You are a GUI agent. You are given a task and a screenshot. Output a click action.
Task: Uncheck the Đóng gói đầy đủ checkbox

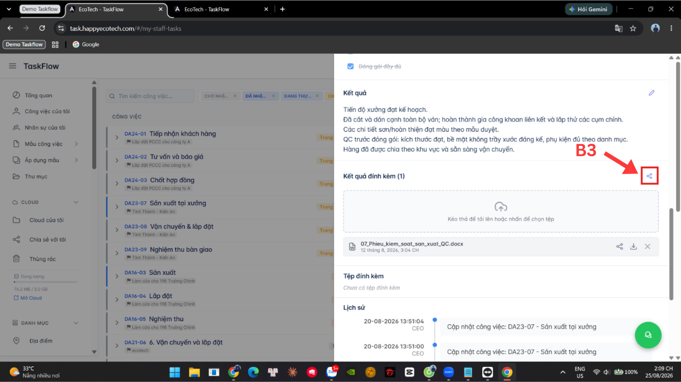coord(350,66)
